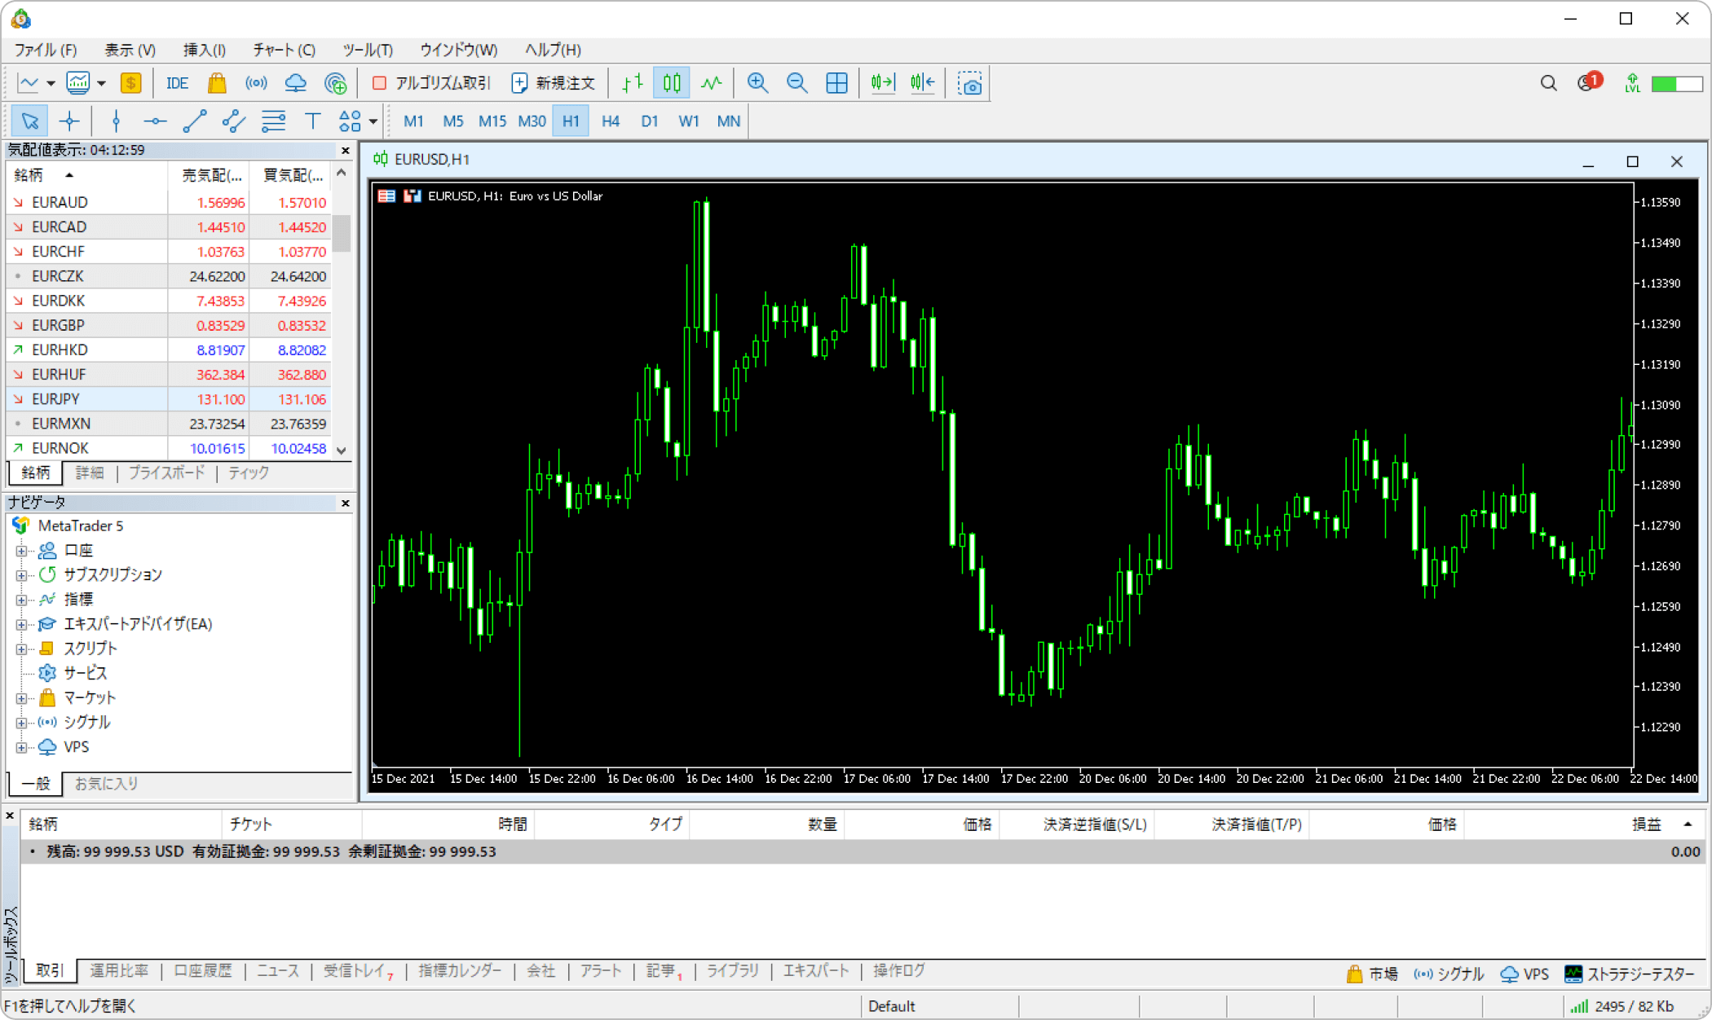Open the Signals toolbar icon
1712x1020 pixels.
[256, 83]
